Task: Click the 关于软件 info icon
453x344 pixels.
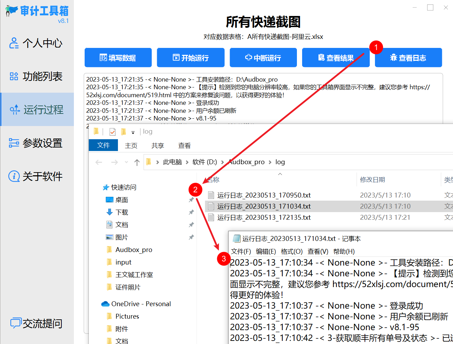Action: click(x=14, y=176)
